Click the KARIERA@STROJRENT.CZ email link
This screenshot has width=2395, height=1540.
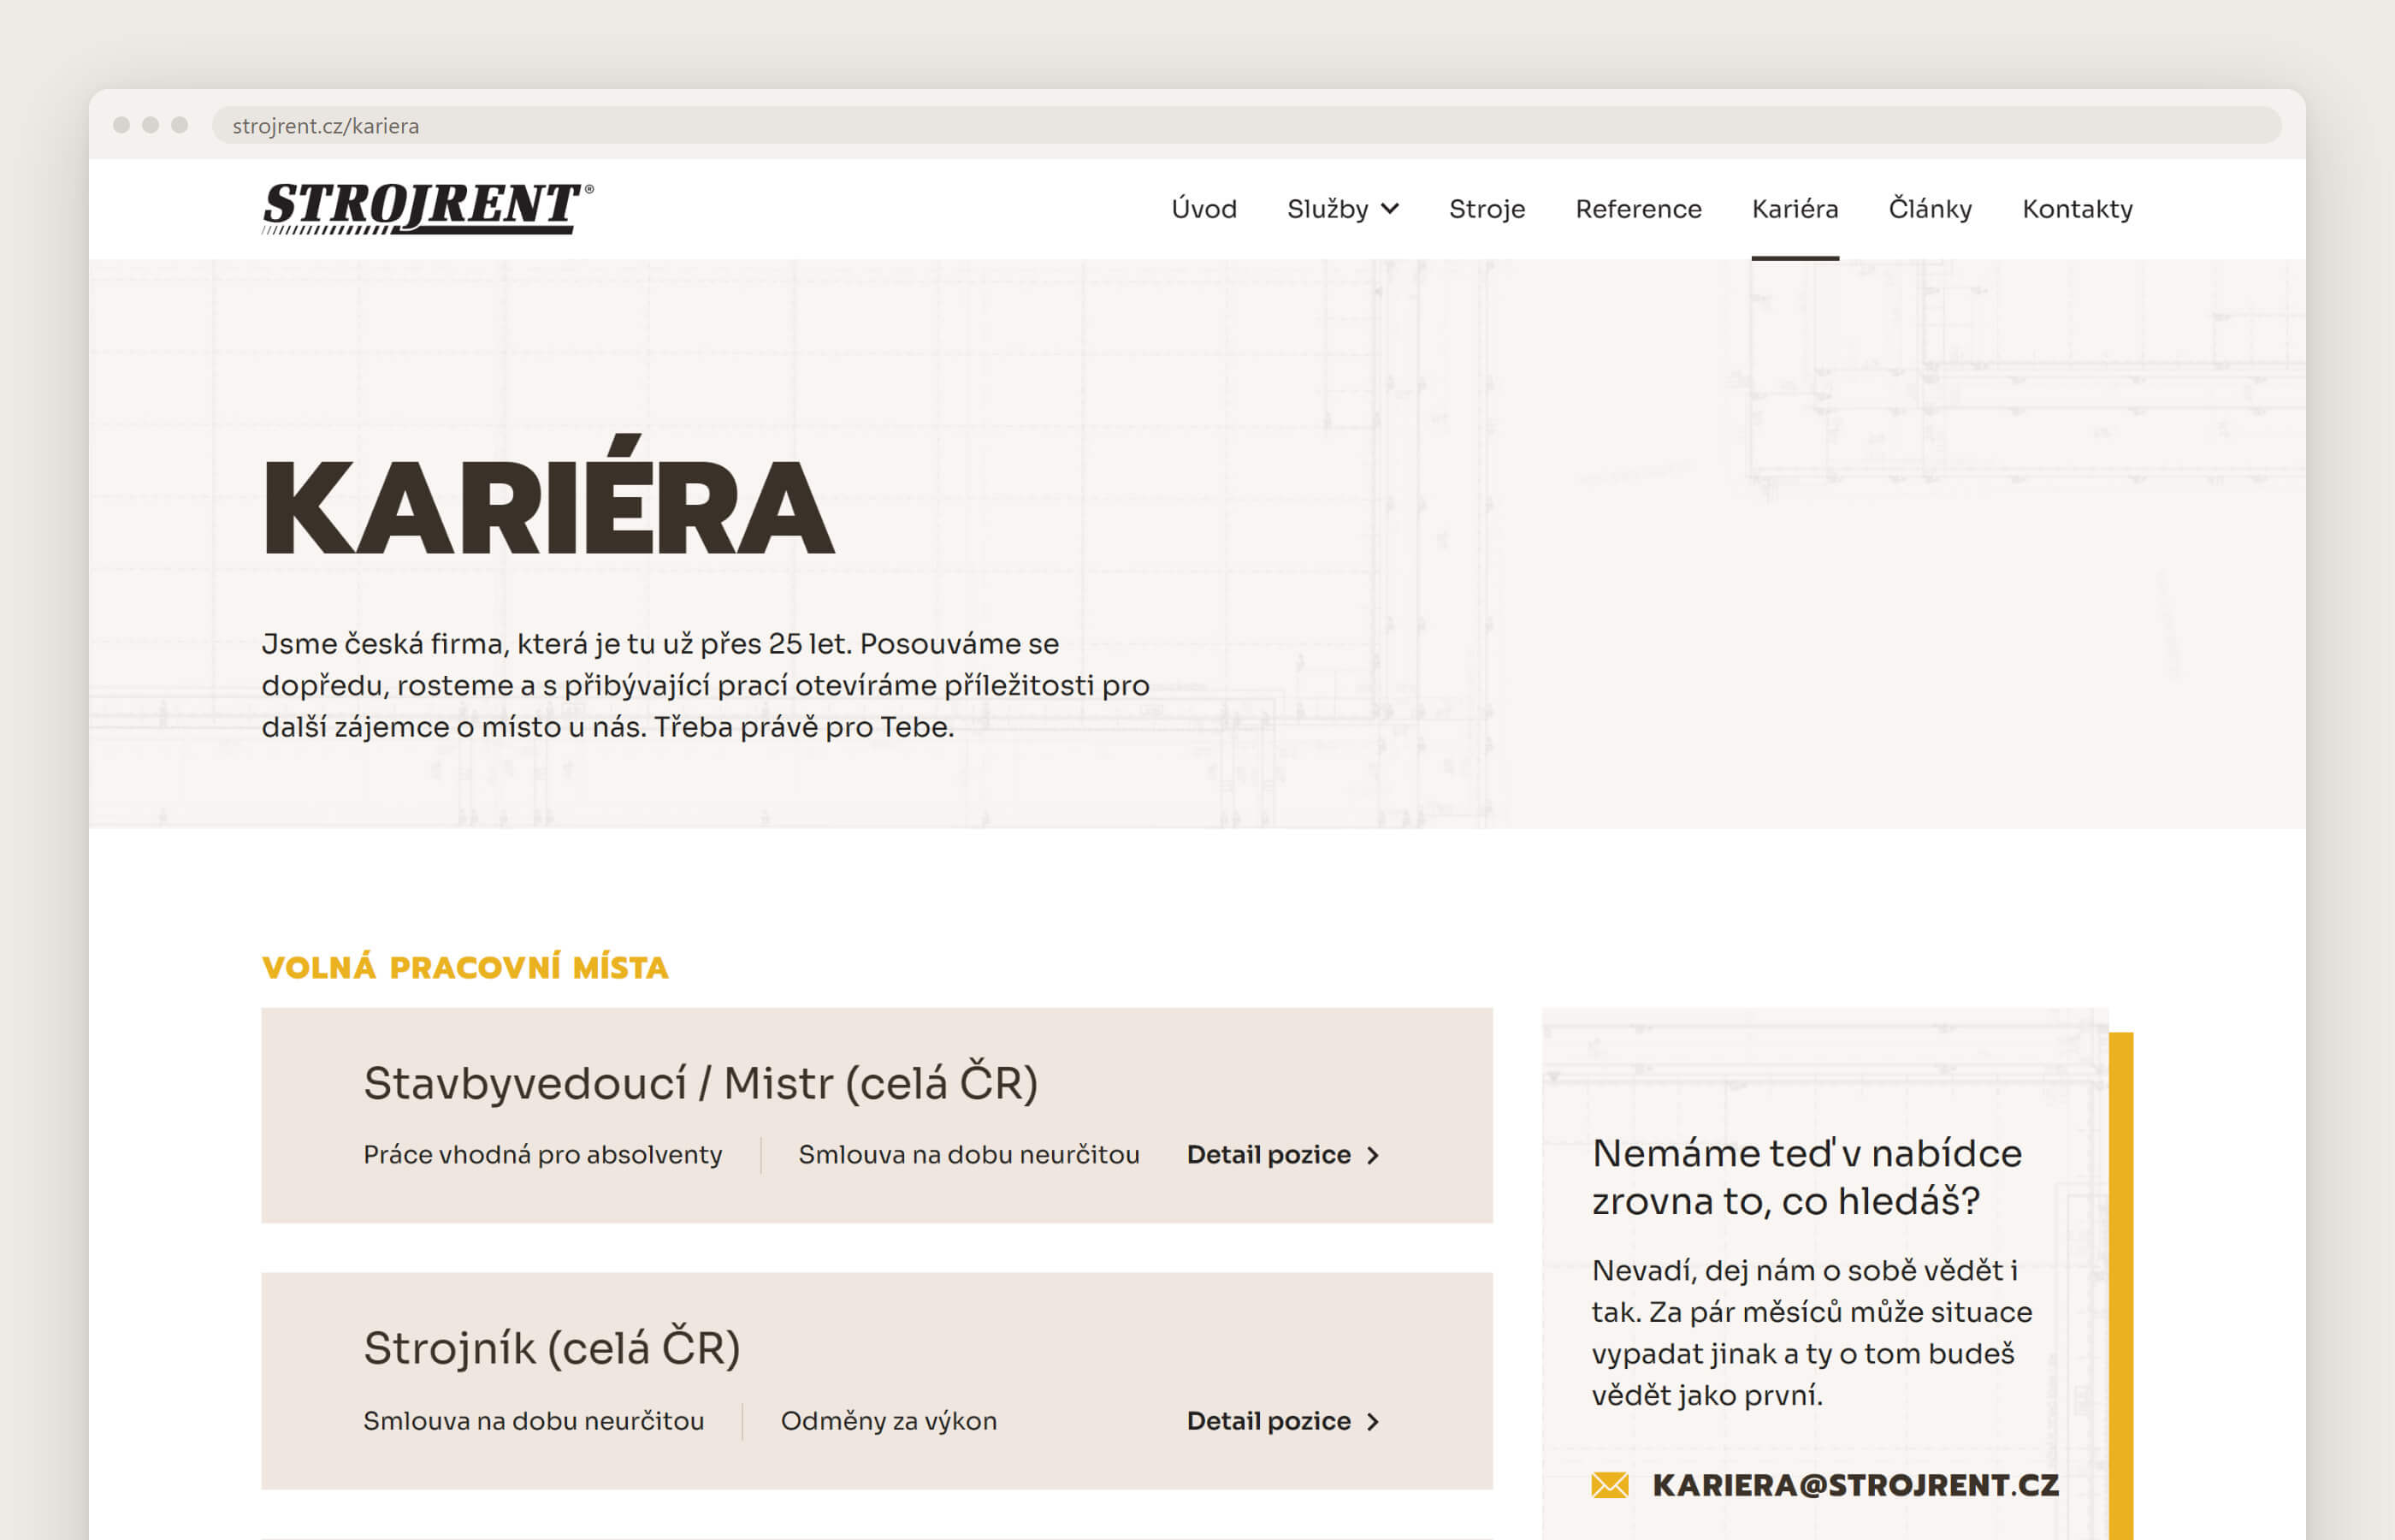pyautogui.click(x=1855, y=1485)
